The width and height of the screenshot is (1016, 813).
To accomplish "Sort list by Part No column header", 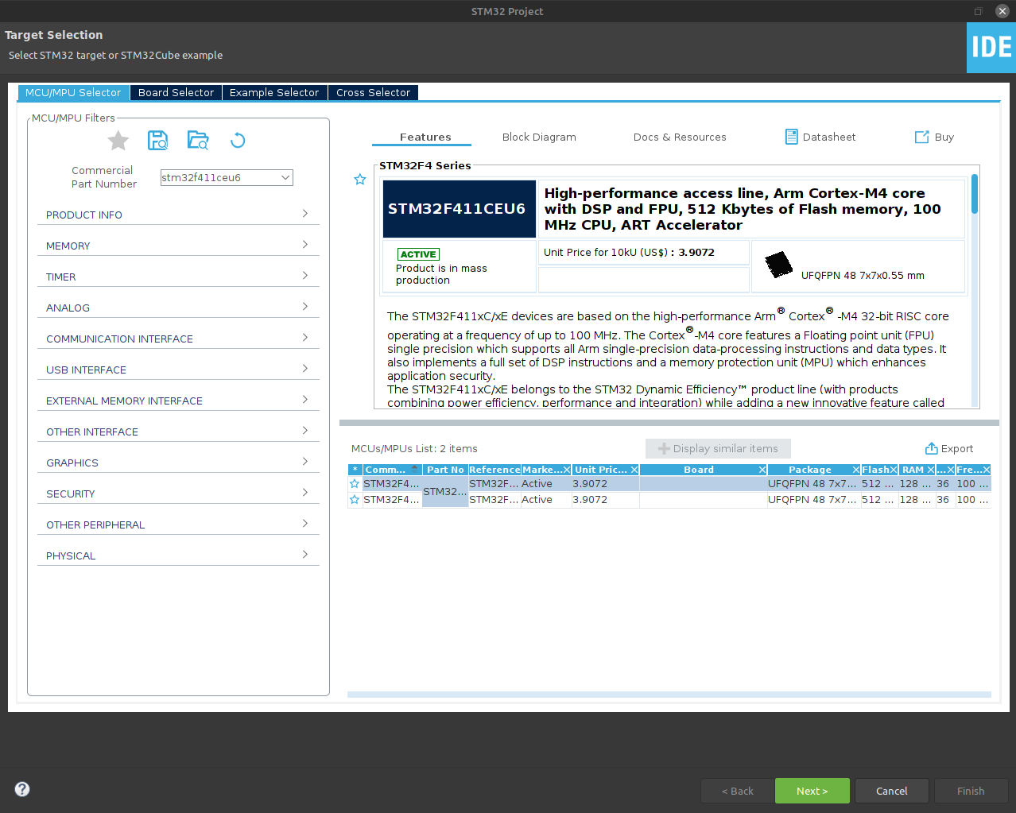I will 445,470.
